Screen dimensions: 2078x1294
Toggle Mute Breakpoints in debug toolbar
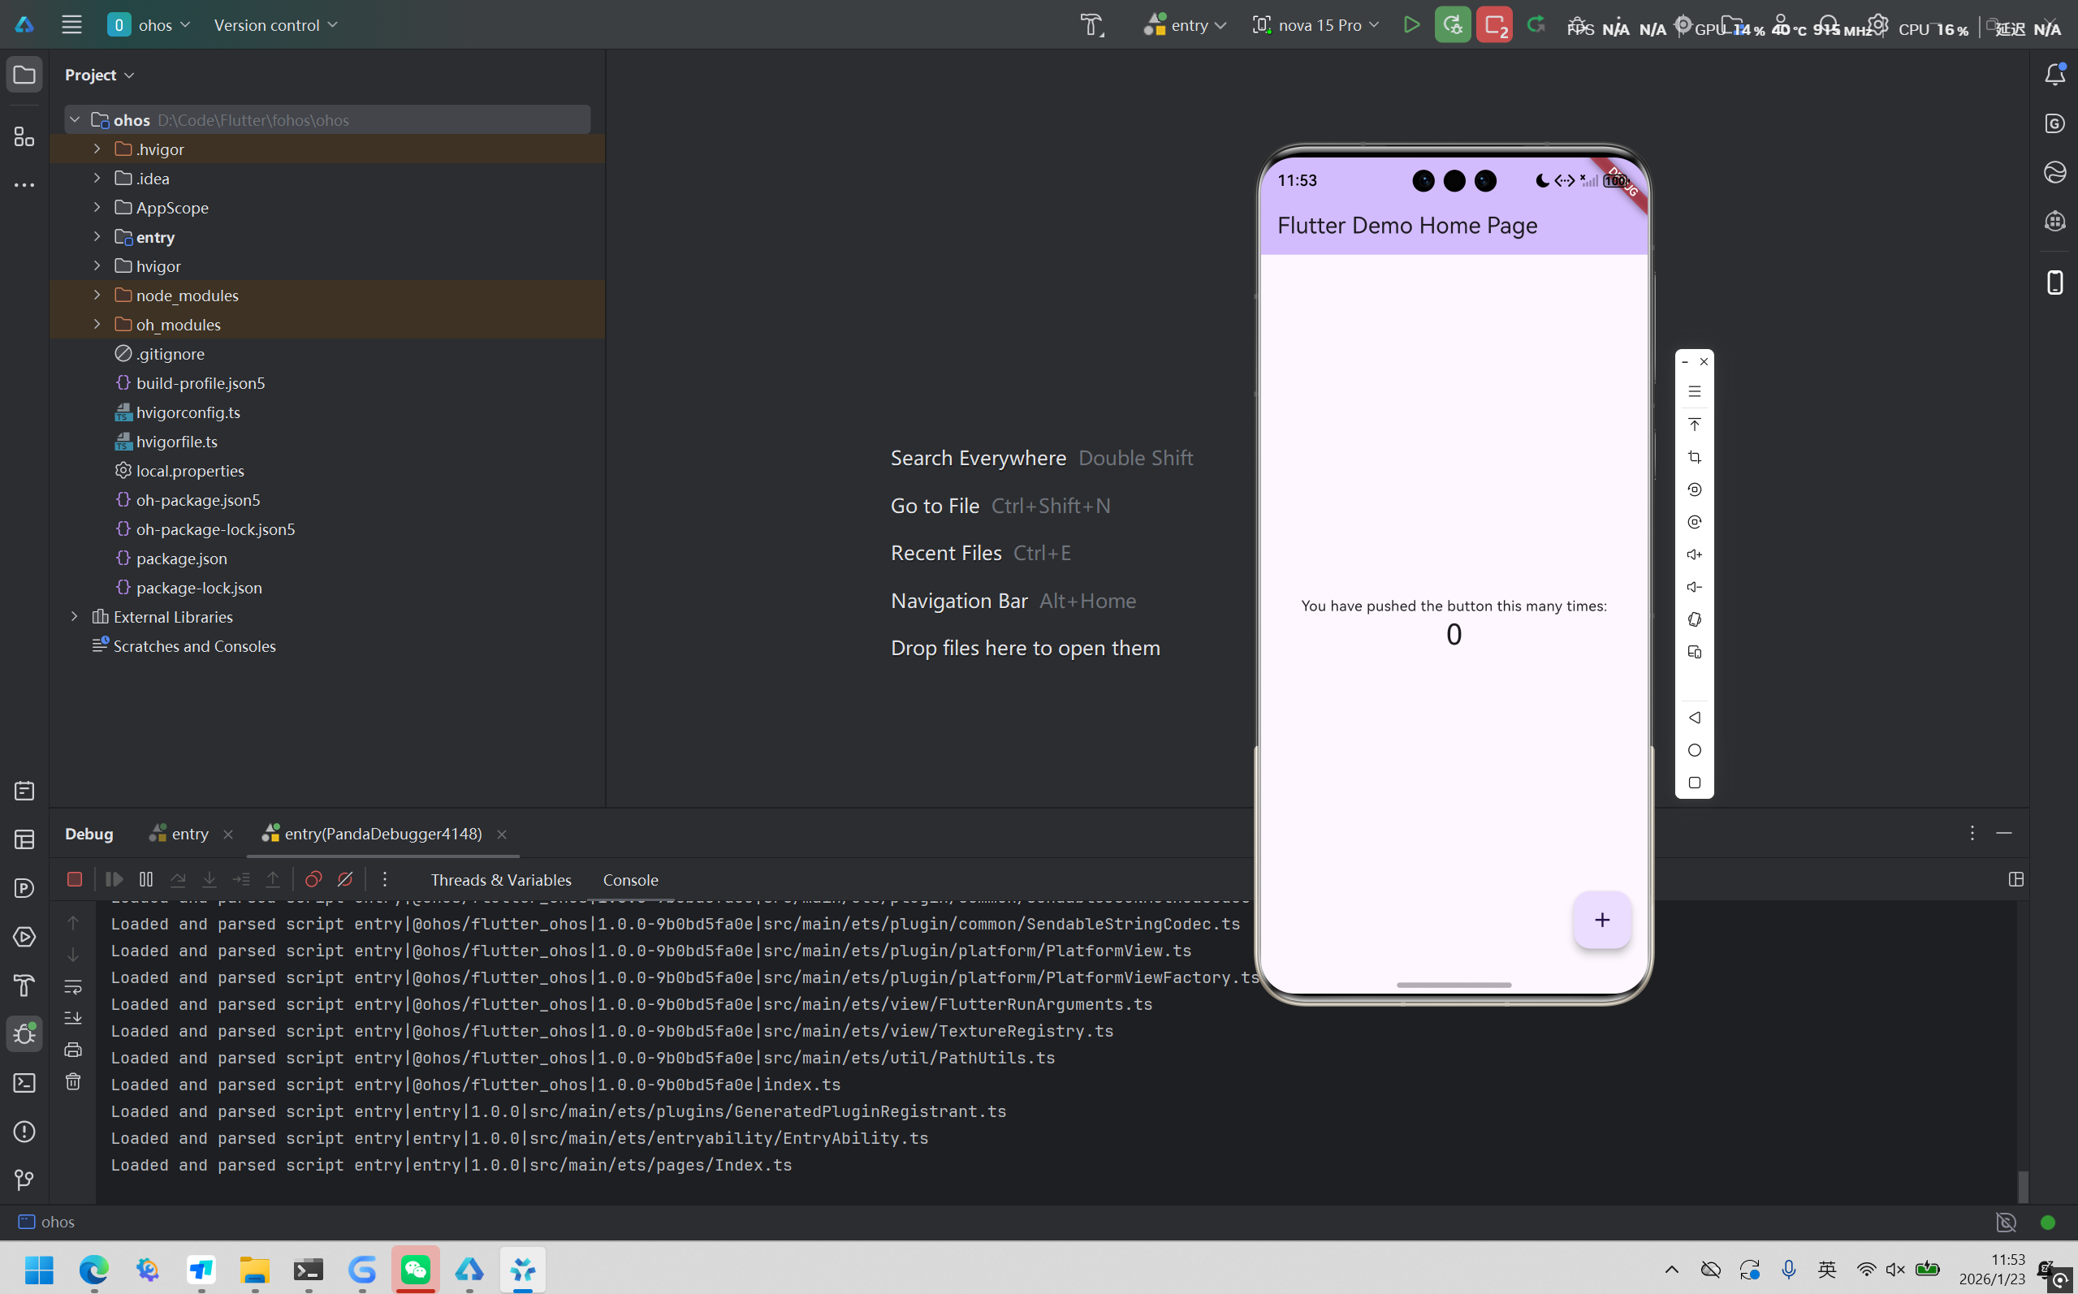pos(345,880)
